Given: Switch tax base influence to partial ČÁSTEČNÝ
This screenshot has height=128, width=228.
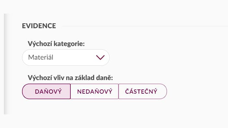Looking at the screenshot, I should tap(143, 91).
